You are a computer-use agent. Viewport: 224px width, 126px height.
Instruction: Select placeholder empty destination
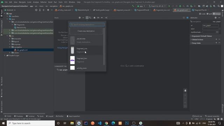[86, 41]
